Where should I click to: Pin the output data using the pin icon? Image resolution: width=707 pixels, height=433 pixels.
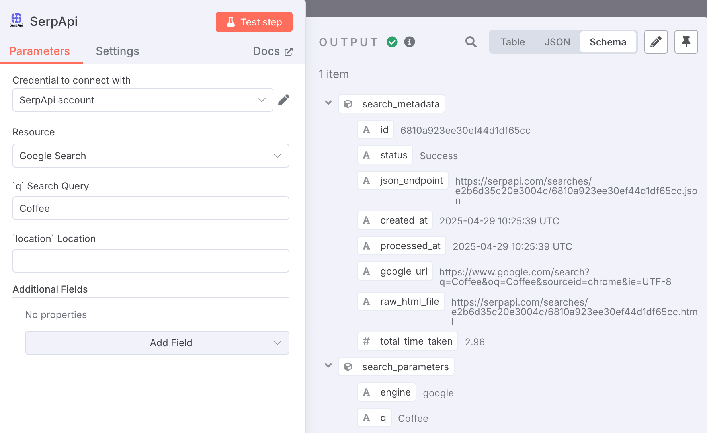tap(686, 42)
